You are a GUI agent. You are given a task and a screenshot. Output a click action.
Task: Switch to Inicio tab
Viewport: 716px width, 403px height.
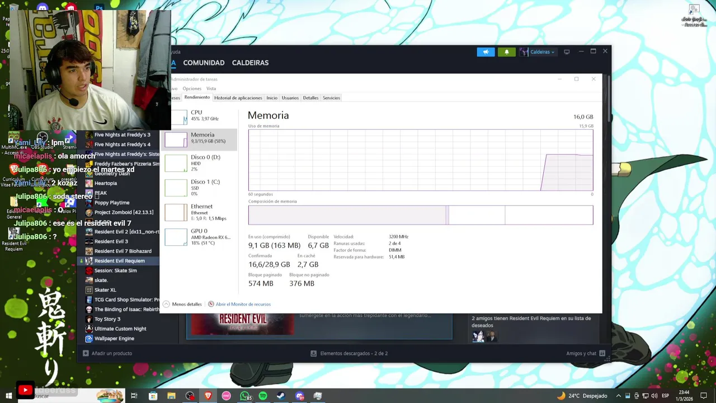pos(272,98)
